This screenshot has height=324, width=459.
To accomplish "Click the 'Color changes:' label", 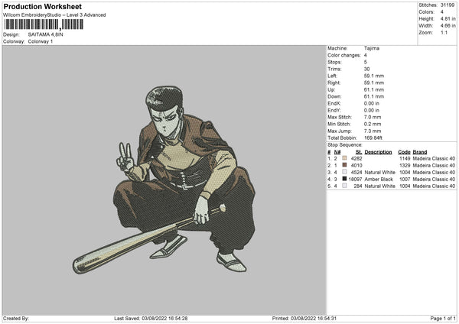I will point(344,55).
